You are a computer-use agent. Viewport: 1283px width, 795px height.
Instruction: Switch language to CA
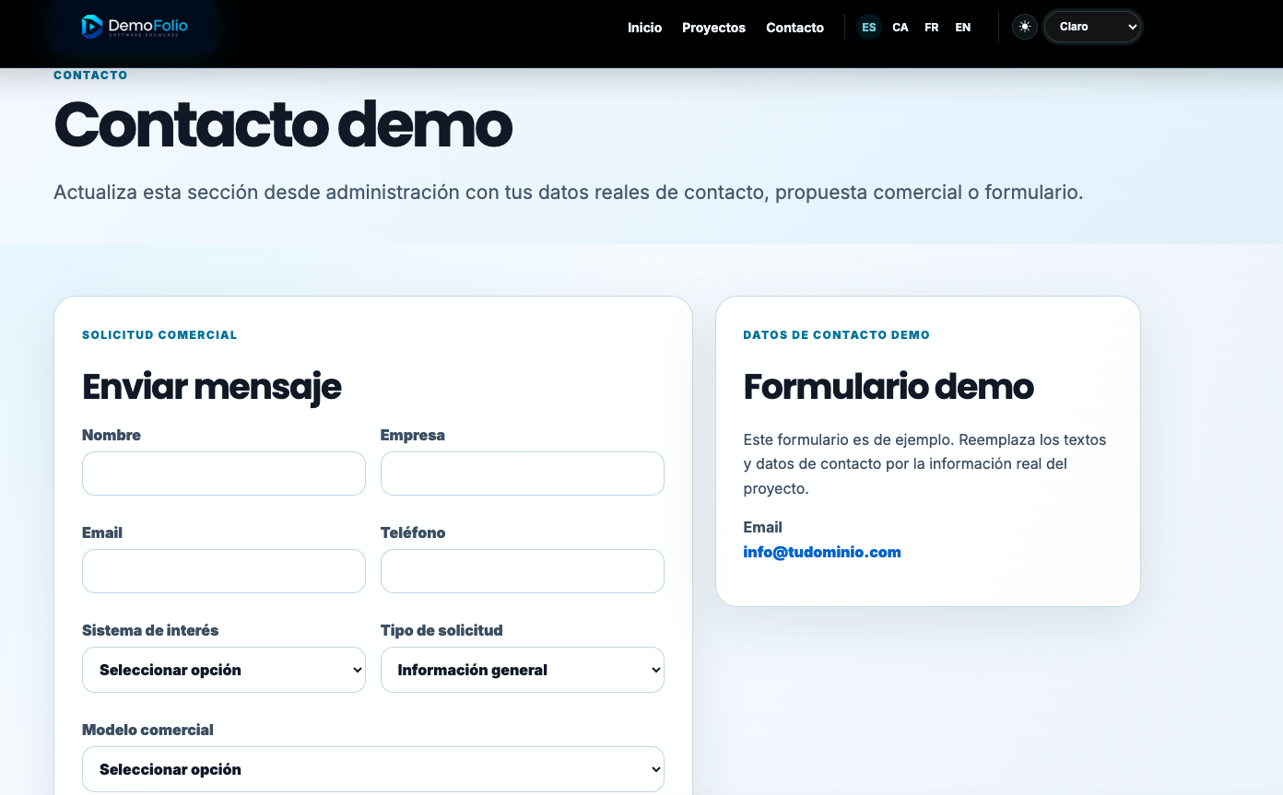[900, 28]
